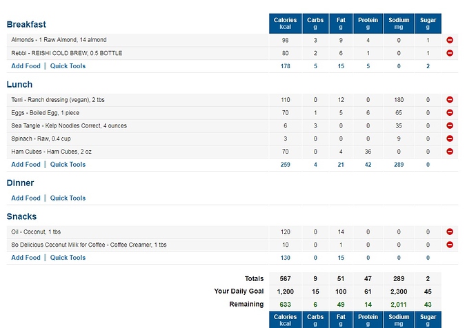Viewport: 476px width, 328px height.
Task: Remove the Ham Cubes entry
Action: (450, 152)
